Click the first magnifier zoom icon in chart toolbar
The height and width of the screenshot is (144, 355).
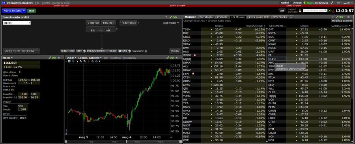80,61
